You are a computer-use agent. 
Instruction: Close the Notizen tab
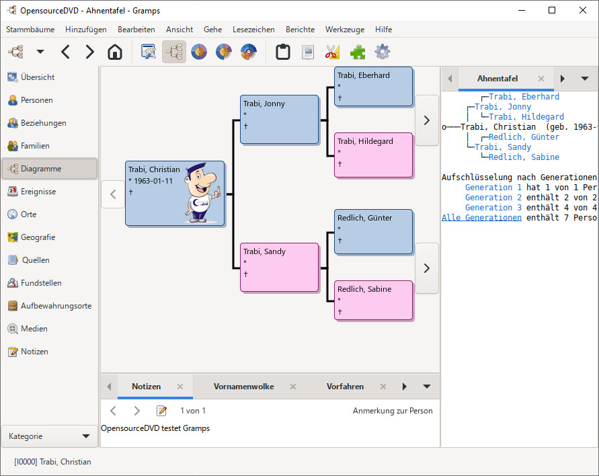(179, 387)
